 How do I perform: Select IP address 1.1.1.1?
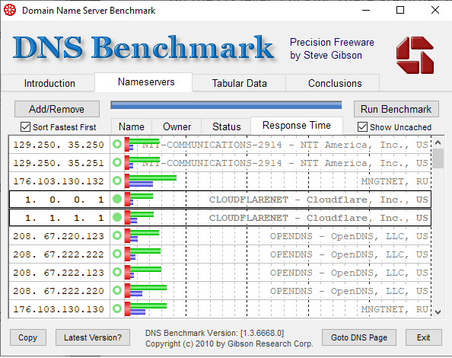64,218
